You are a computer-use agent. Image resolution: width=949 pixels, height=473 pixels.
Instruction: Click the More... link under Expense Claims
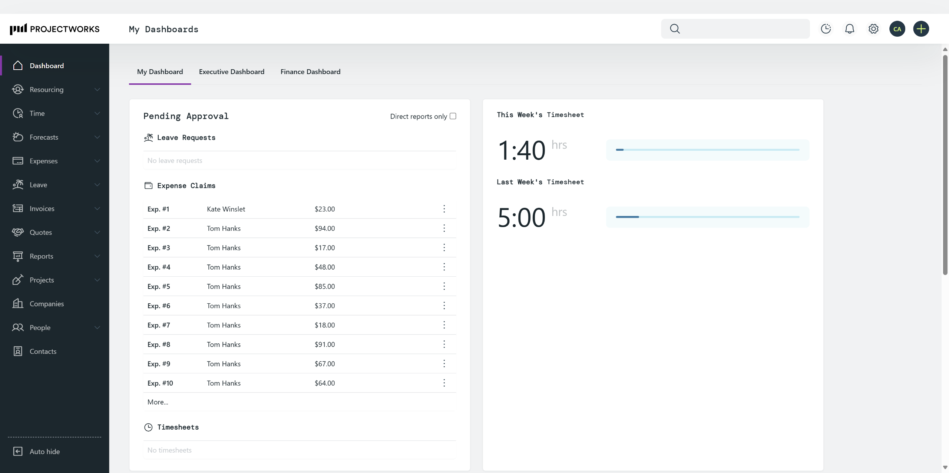pyautogui.click(x=158, y=402)
